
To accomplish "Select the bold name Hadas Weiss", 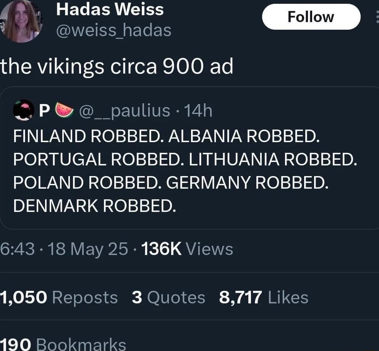I will pyautogui.click(x=109, y=10).
